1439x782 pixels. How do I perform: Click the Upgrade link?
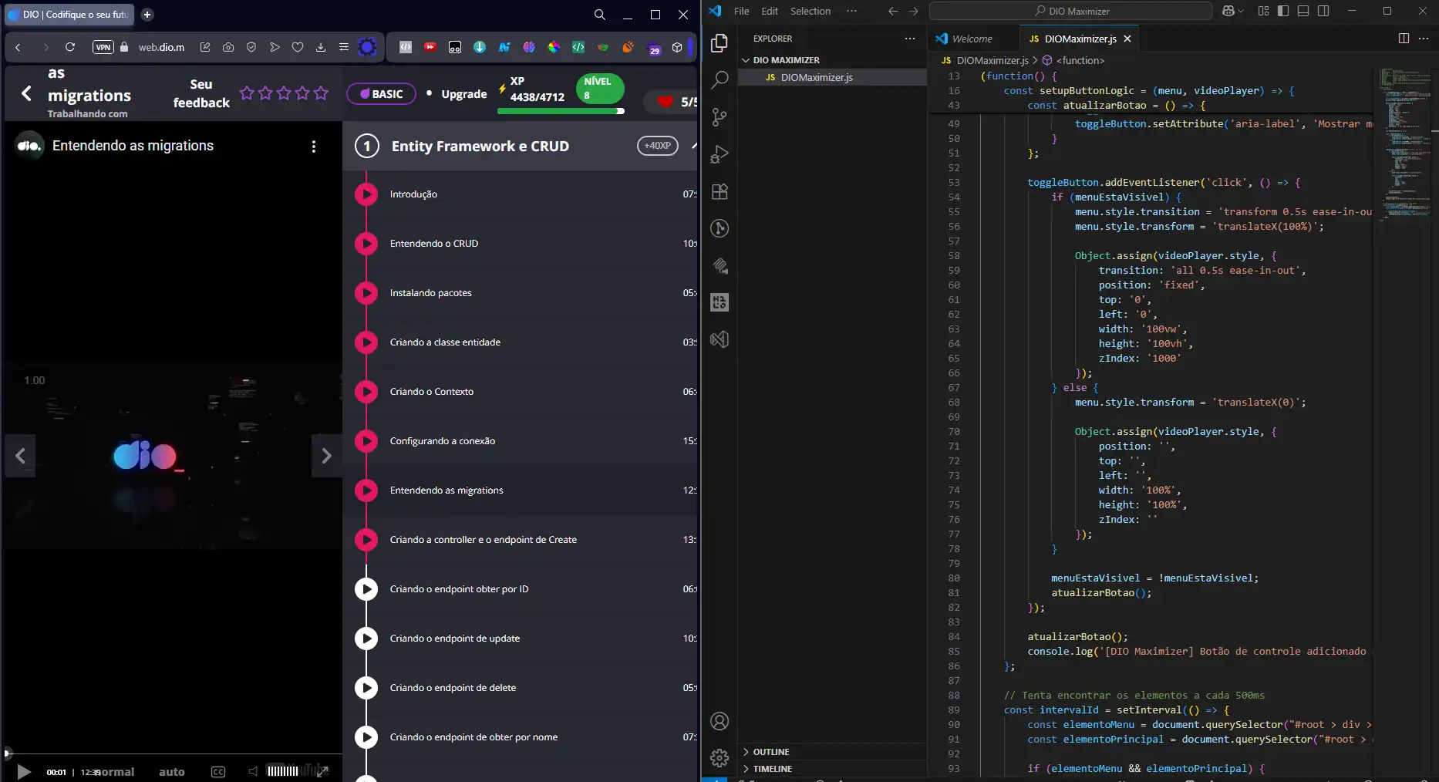464,94
